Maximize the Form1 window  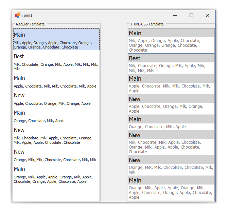click(x=191, y=15)
